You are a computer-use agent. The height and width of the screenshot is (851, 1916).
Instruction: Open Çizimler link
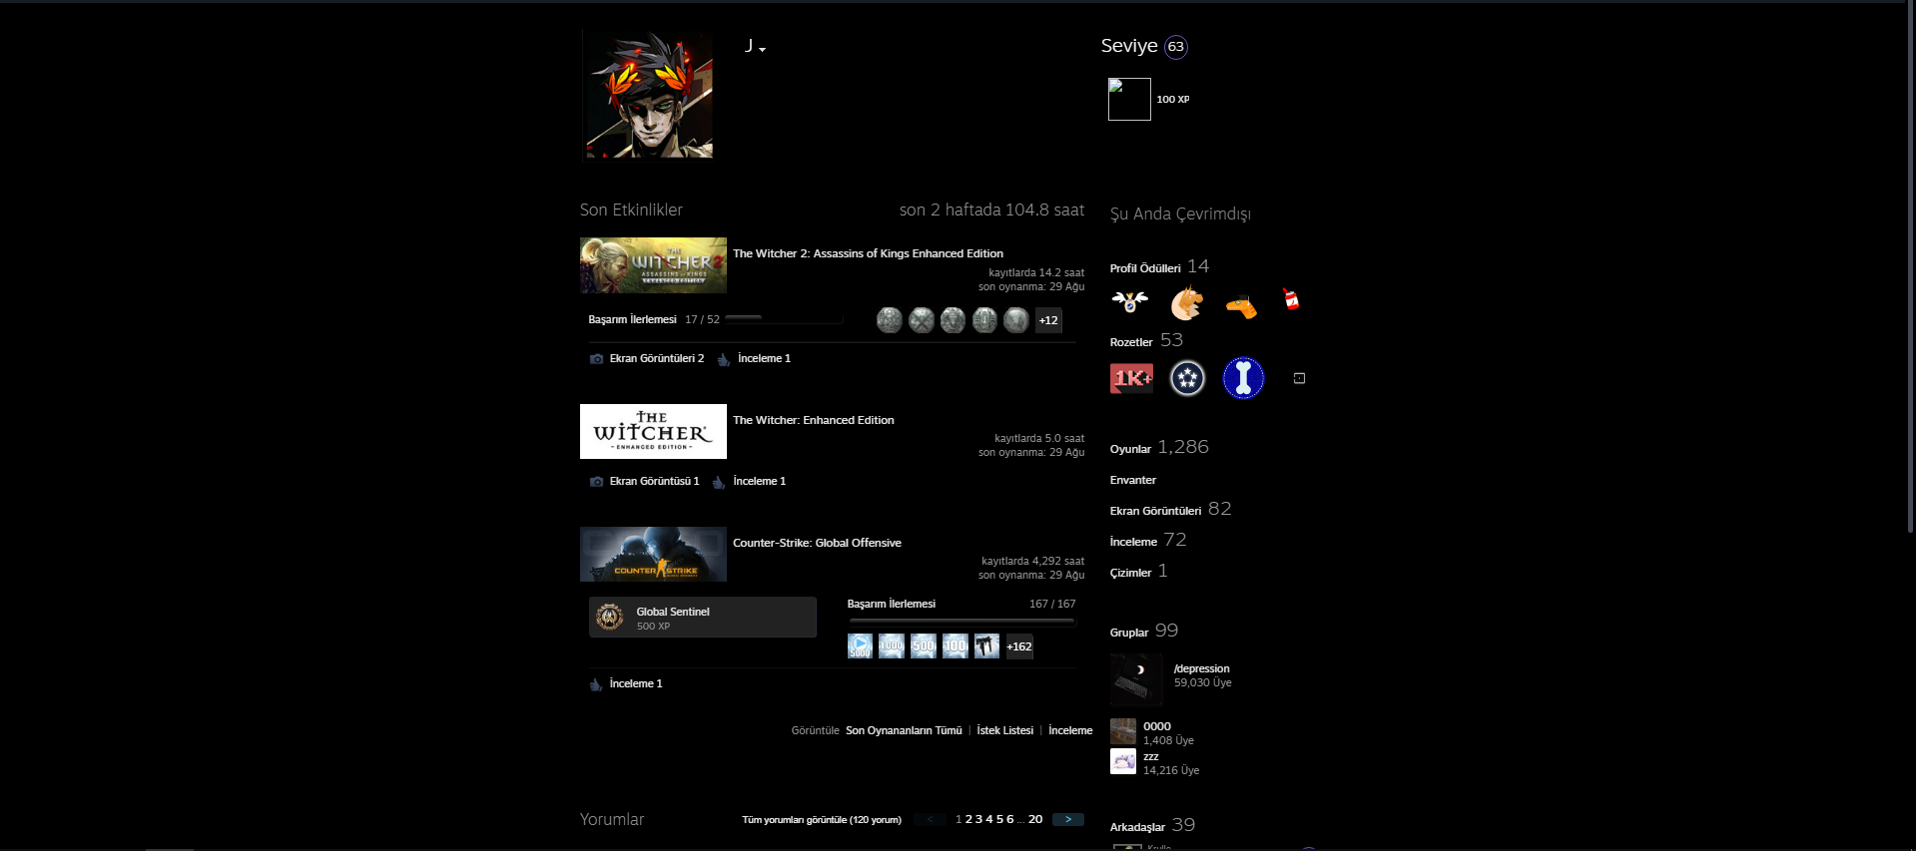(x=1130, y=573)
